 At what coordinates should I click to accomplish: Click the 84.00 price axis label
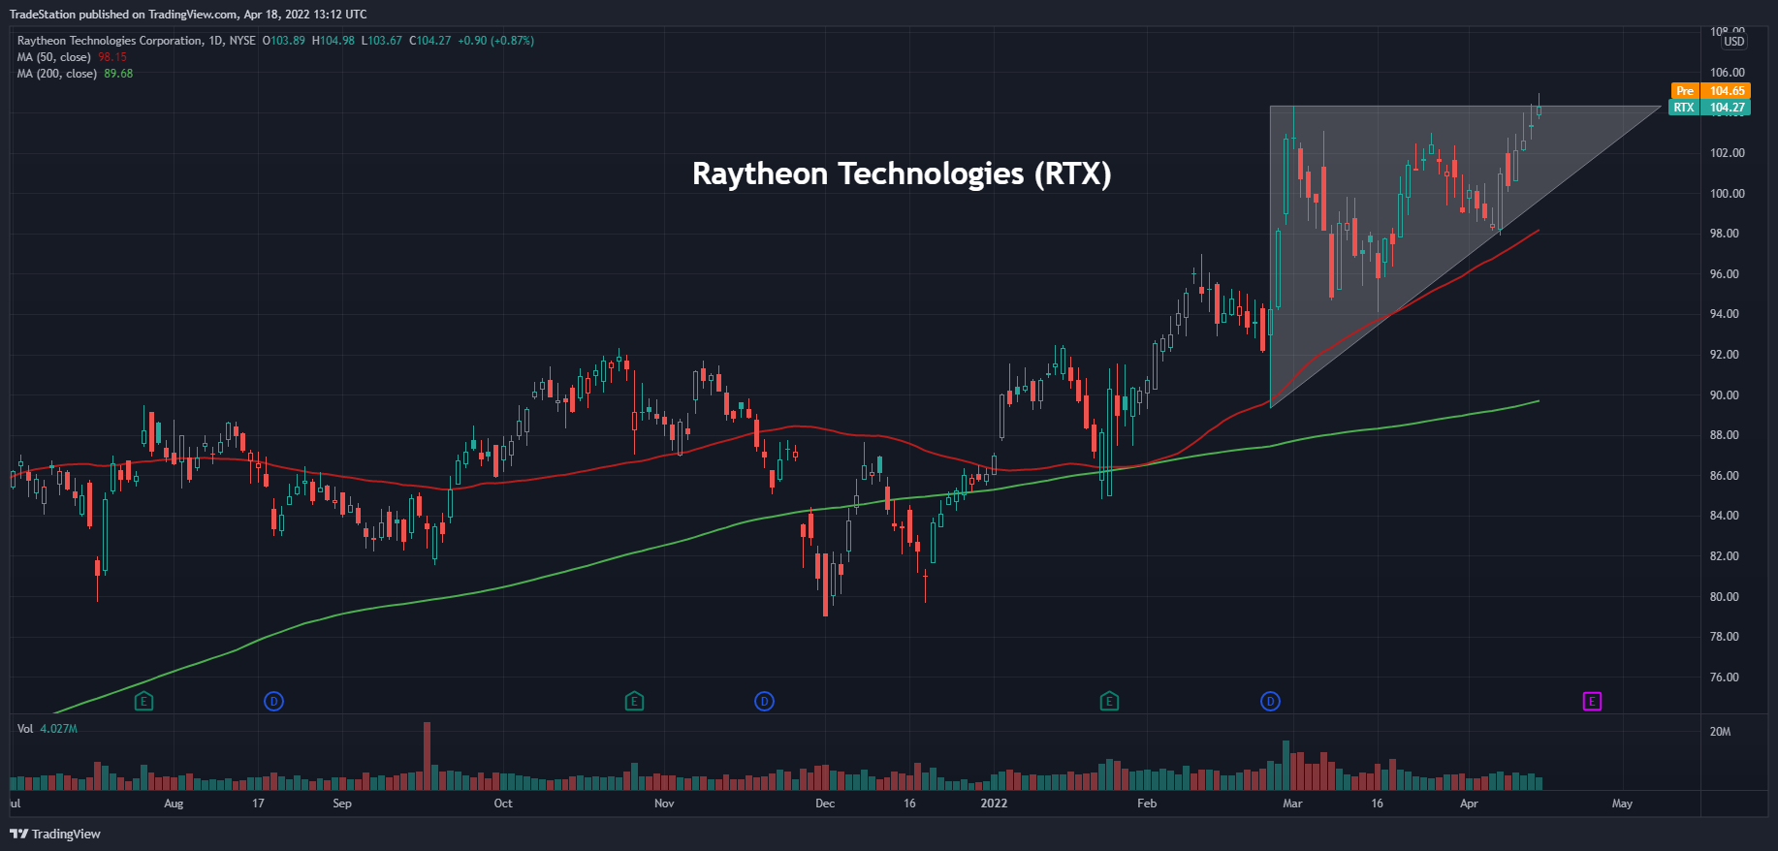(1725, 516)
